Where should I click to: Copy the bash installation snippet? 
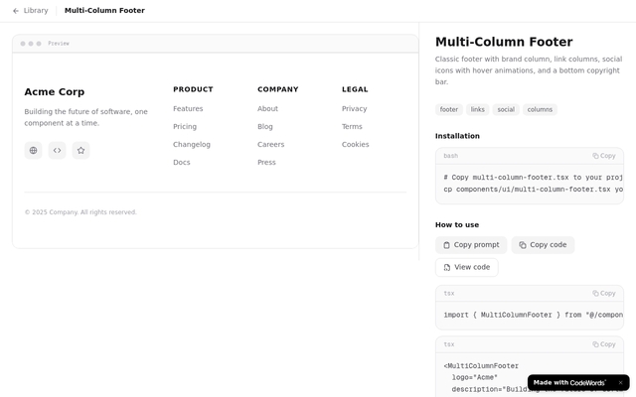coord(604,156)
